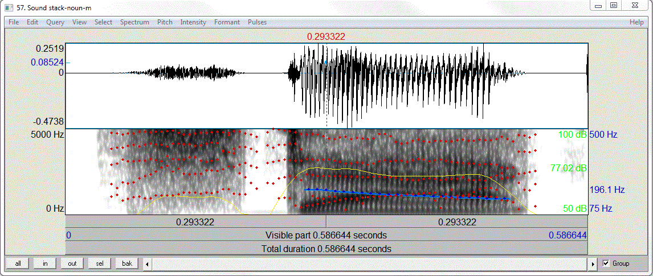The image size is (653, 276).
Task: Click the 'sel' zoom button
Action: point(100,263)
